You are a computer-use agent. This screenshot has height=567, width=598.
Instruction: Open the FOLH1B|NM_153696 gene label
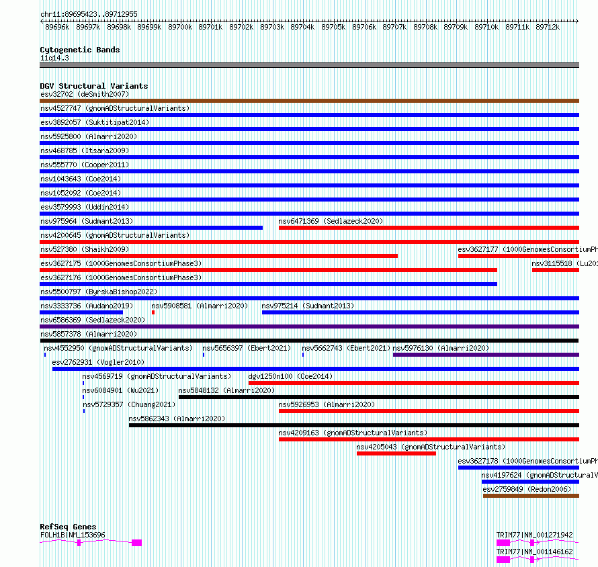[x=73, y=535]
